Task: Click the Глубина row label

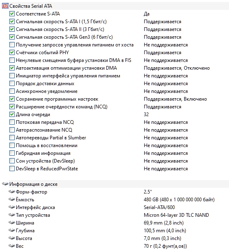Action: 25,231
